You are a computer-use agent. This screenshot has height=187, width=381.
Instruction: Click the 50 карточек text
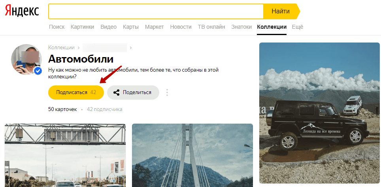tap(62, 109)
